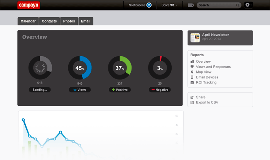Viewport: 270px width, 160px height.
Task: Click the database icon beside ROI Tracking
Action: [x=192, y=83]
